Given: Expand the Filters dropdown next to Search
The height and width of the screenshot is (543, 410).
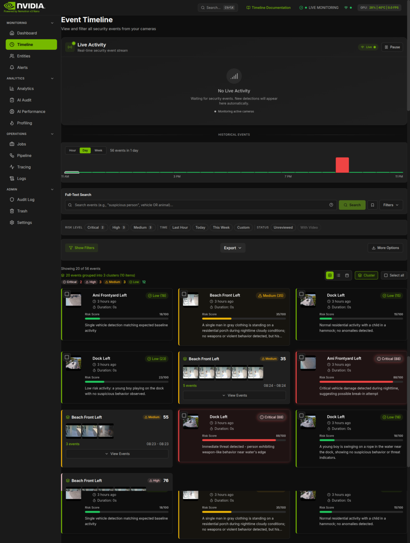Looking at the screenshot, I should [391, 205].
